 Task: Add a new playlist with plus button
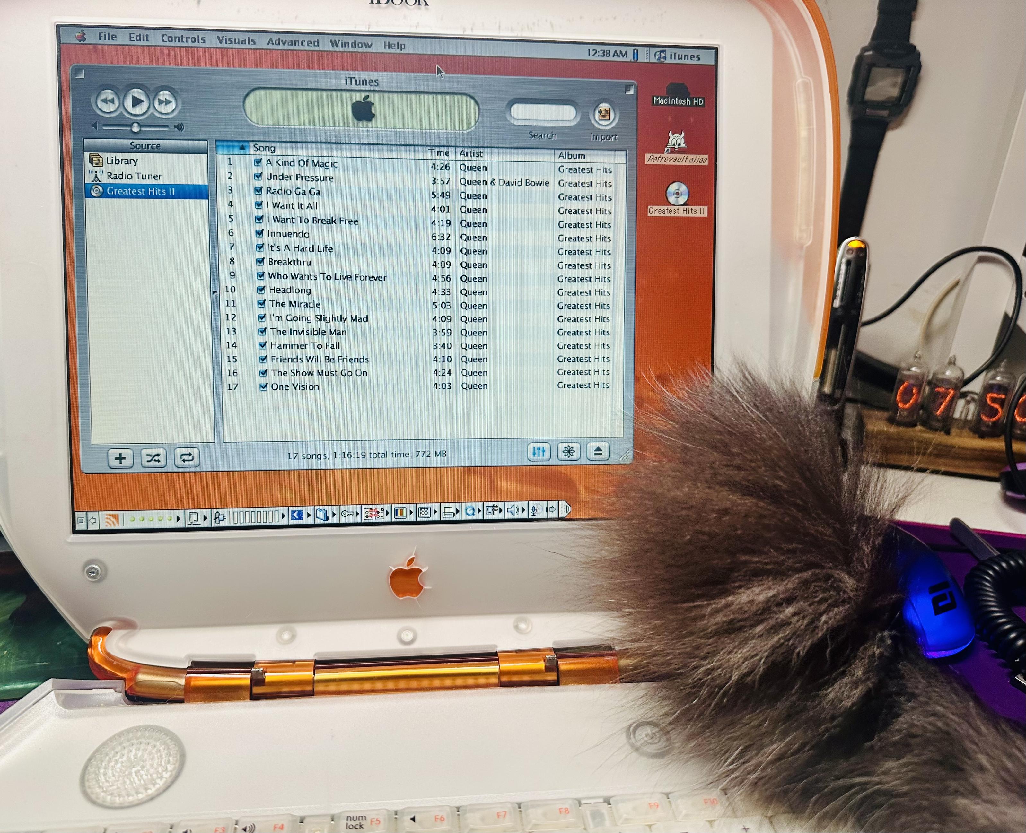pyautogui.click(x=120, y=458)
